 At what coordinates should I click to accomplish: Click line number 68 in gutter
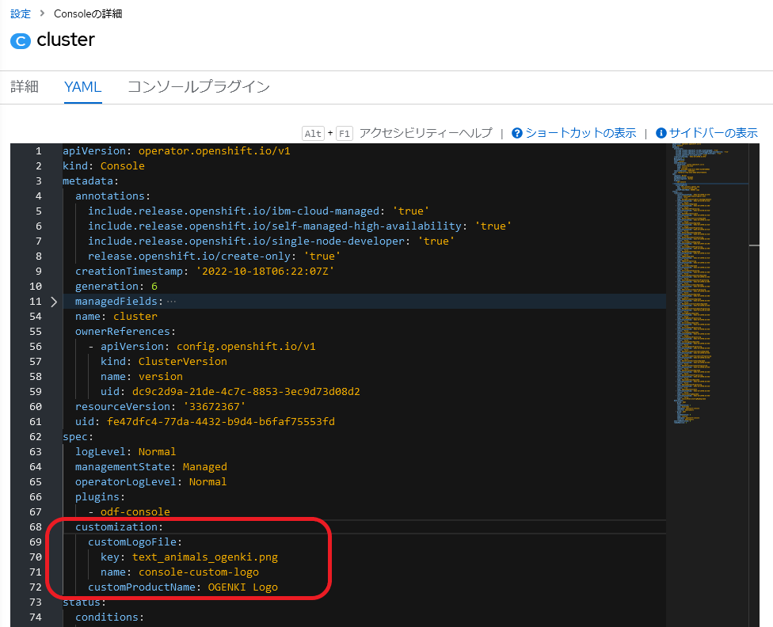click(x=36, y=527)
